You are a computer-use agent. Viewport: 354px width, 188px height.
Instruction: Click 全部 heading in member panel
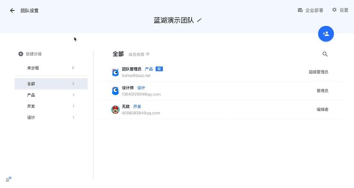point(118,54)
